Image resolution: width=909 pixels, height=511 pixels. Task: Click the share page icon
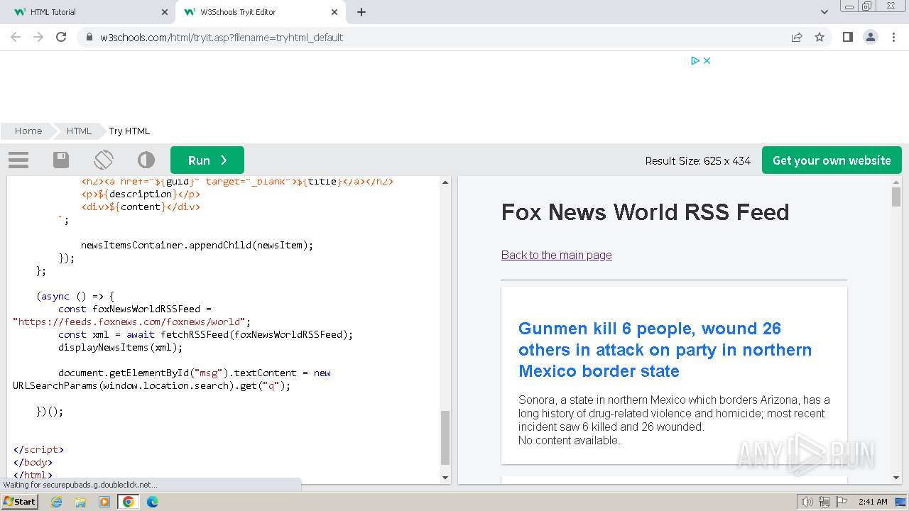(797, 37)
